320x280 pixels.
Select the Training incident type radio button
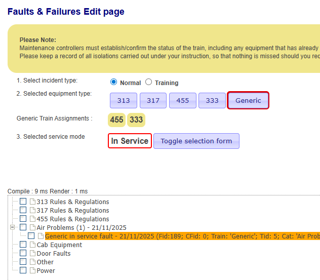148,82
